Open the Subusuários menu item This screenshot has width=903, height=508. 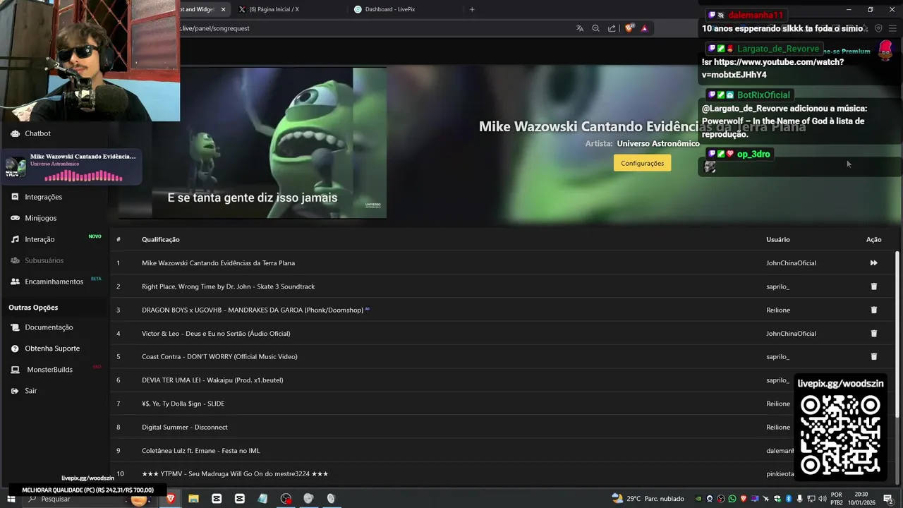pyautogui.click(x=44, y=260)
